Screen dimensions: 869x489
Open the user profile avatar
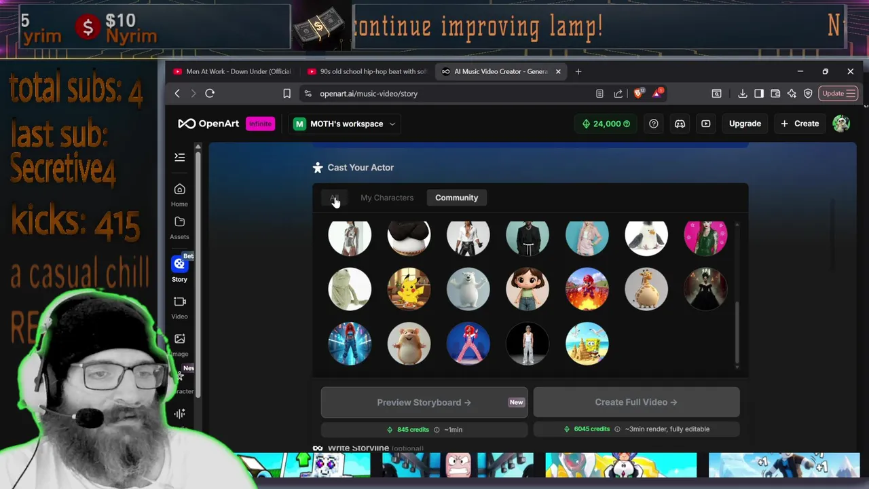point(841,124)
